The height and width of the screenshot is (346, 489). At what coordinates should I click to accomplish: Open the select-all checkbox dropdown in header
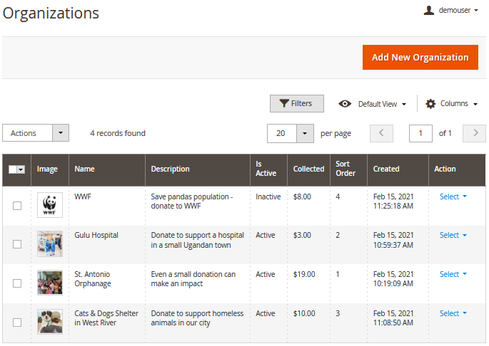(x=21, y=169)
